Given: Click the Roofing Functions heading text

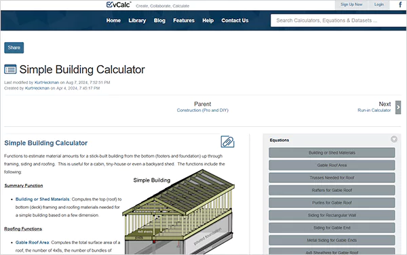Looking at the screenshot, I should pos(23,229).
